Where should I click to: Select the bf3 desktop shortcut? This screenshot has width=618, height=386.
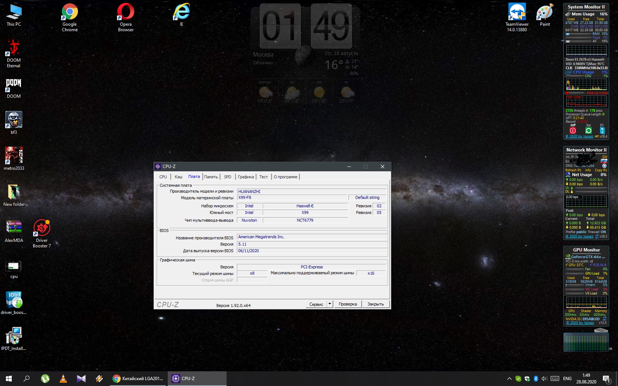click(14, 123)
